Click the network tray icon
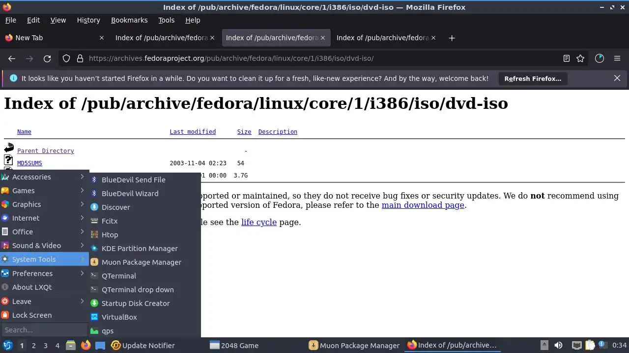The width and height of the screenshot is (629, 353). (577, 345)
